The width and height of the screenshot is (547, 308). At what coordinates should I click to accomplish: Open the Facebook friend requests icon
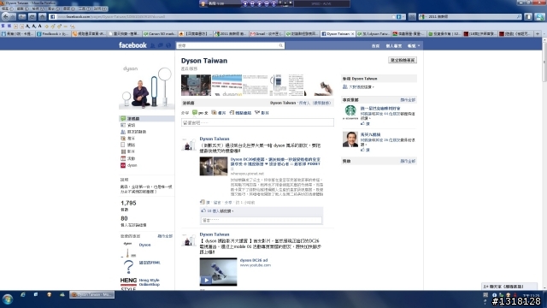pos(153,45)
